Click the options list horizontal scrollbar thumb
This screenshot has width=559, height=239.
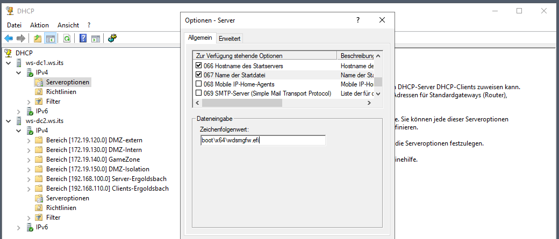coord(242,103)
